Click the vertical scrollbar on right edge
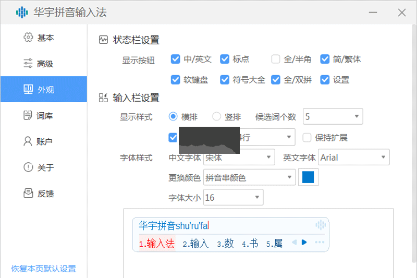 tap(414, 143)
